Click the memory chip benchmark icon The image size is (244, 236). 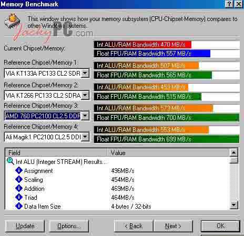pos(12,21)
